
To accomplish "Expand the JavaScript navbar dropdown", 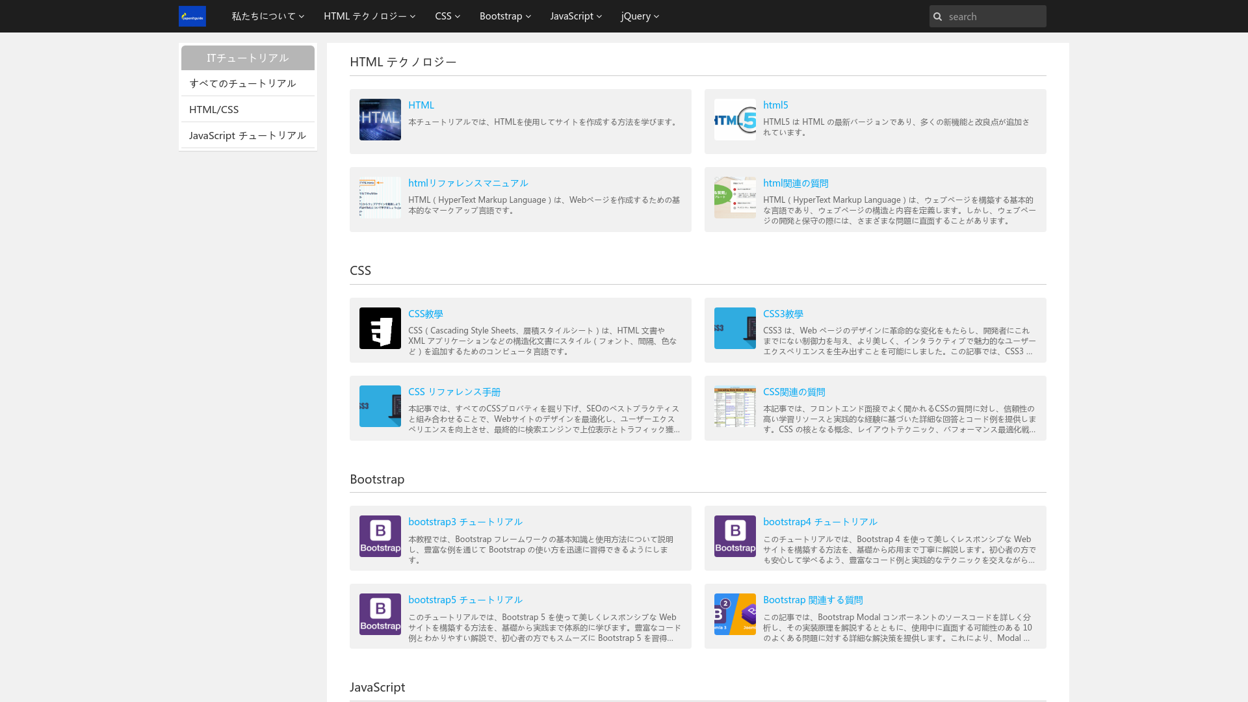I will [576, 16].
